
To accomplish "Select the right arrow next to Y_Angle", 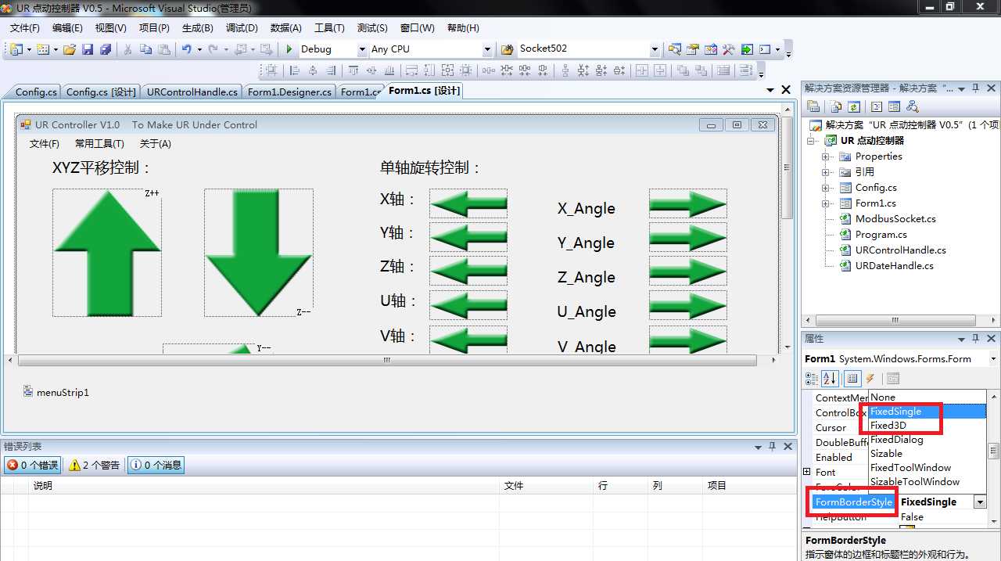I will point(688,238).
